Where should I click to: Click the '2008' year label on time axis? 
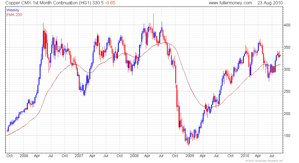134,156
